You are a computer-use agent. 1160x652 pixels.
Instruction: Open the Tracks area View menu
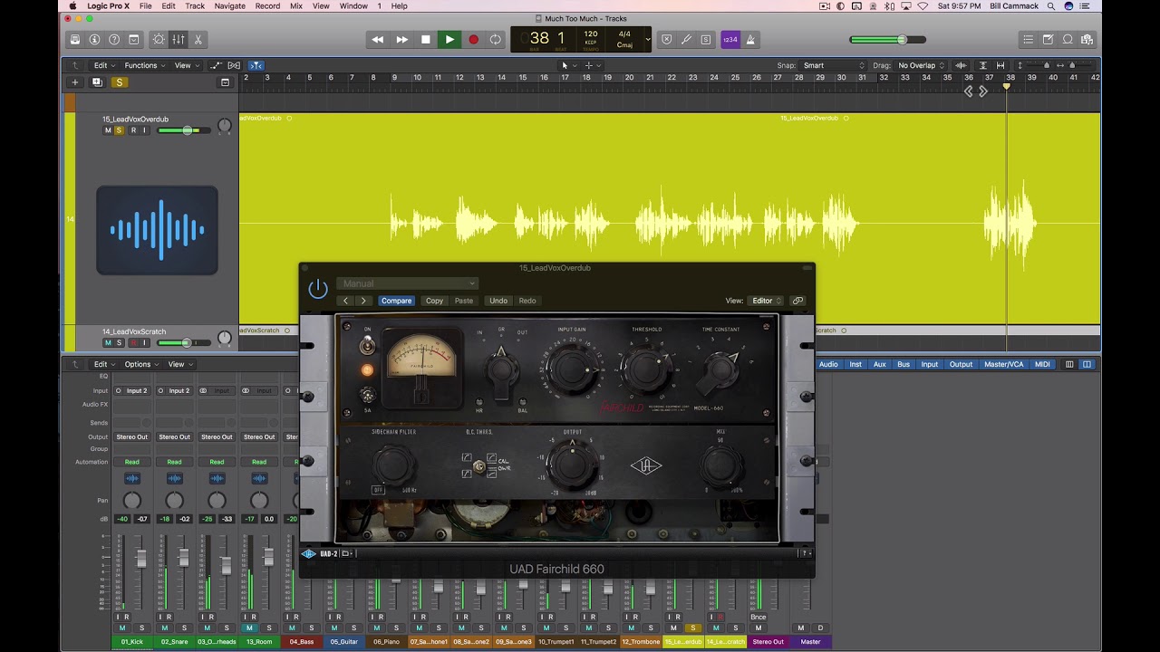point(185,65)
